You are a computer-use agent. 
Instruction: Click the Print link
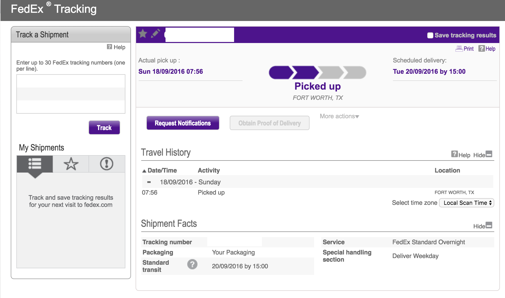tap(468, 49)
